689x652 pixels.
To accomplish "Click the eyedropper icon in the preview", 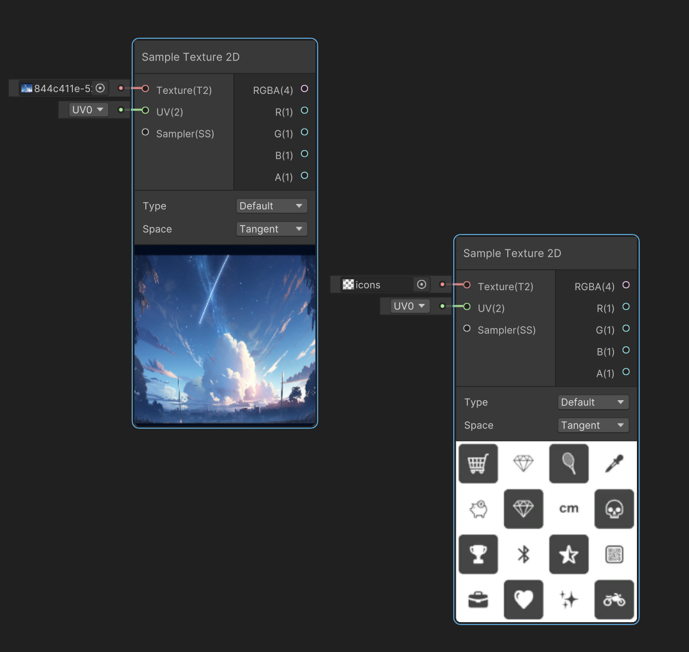I will 614,464.
